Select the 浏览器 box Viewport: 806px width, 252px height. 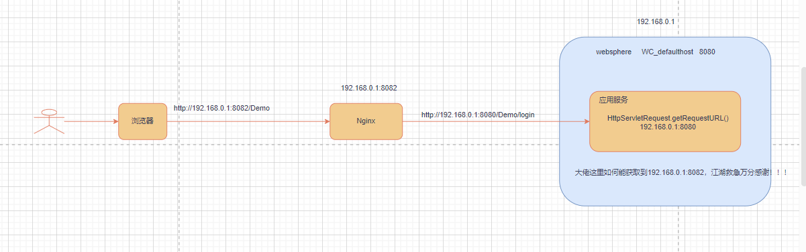point(143,121)
